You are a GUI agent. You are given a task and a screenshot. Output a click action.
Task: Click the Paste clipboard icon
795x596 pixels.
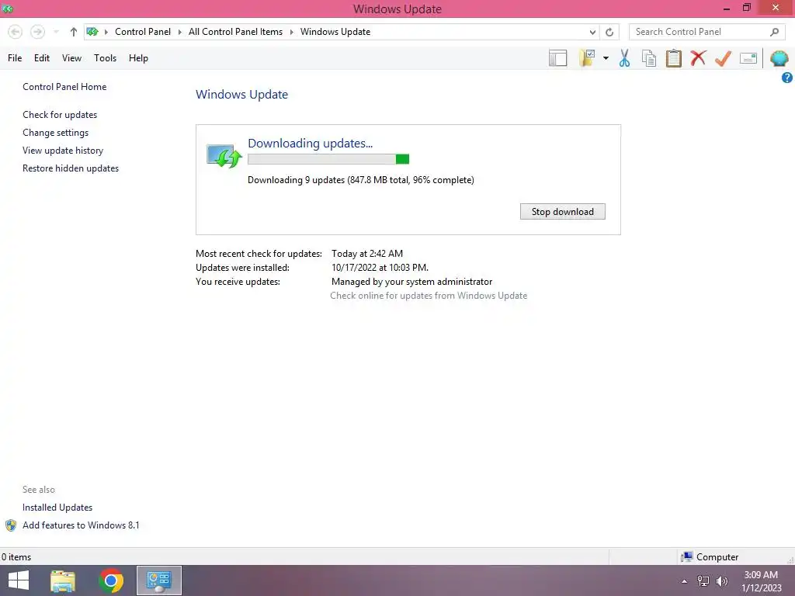pyautogui.click(x=673, y=58)
